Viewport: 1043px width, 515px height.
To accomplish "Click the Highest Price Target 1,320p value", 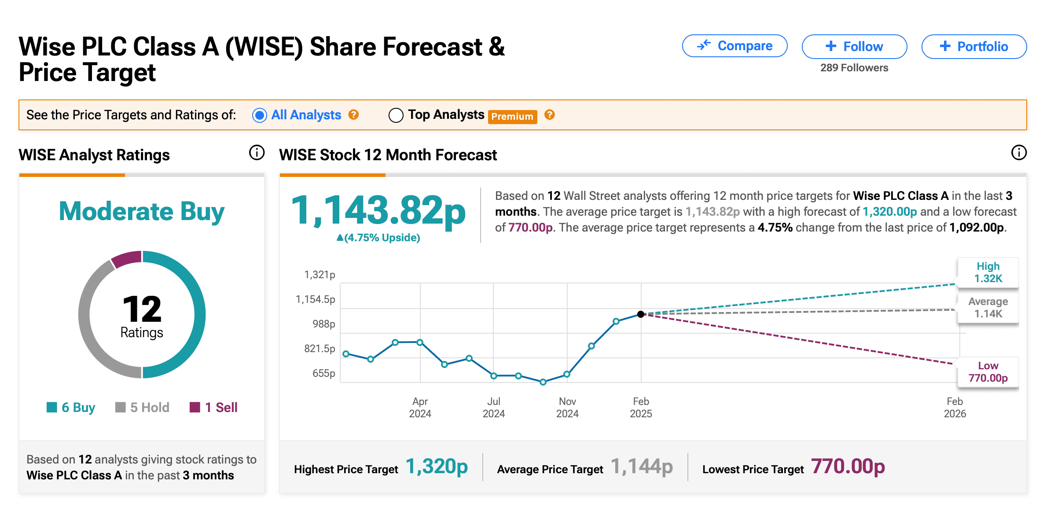I will point(436,467).
